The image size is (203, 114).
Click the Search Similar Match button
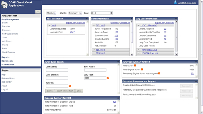(65, 91)
